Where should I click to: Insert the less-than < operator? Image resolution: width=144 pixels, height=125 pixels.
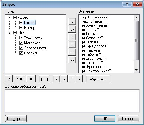[x=72, y=37]
